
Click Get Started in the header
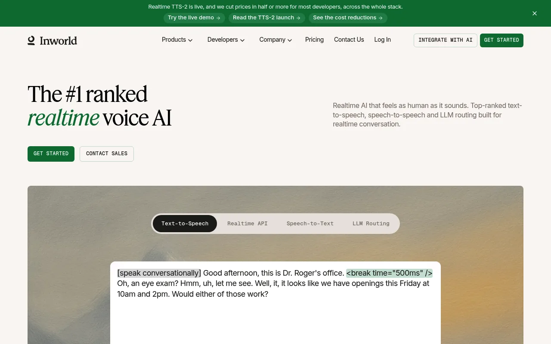point(501,40)
